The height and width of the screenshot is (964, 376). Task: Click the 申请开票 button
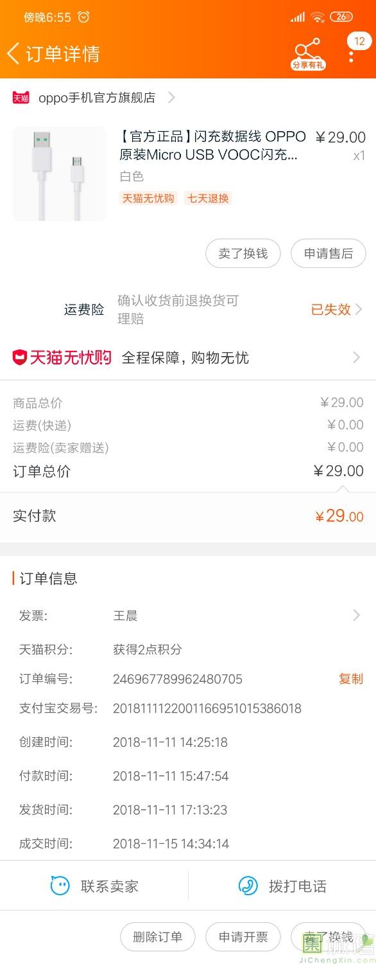(x=243, y=937)
